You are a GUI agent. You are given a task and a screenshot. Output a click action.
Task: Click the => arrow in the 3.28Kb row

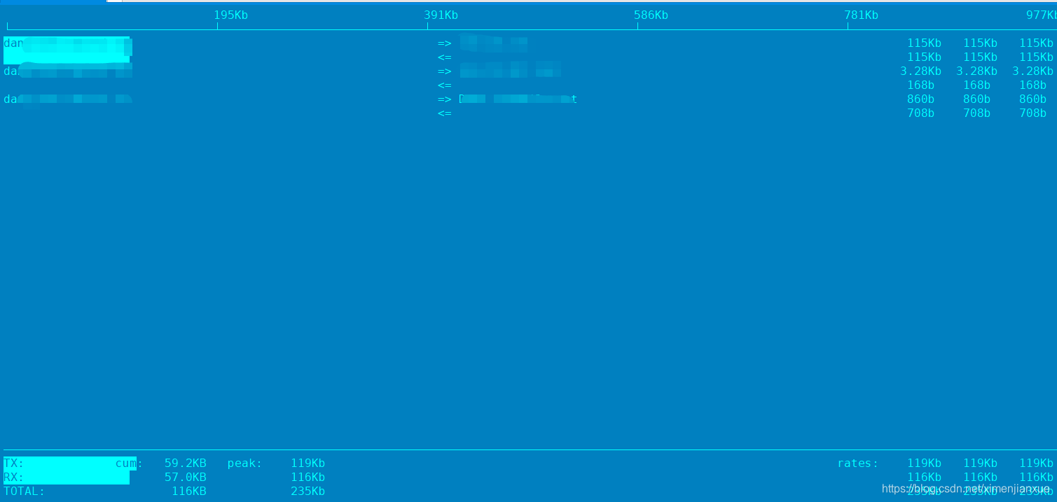tap(445, 71)
